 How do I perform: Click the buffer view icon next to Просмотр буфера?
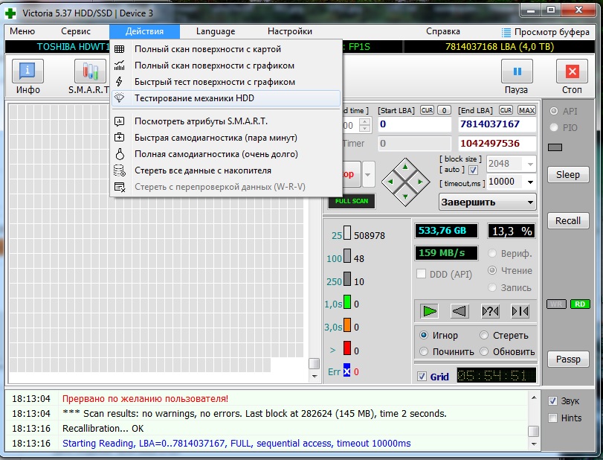[x=506, y=32]
